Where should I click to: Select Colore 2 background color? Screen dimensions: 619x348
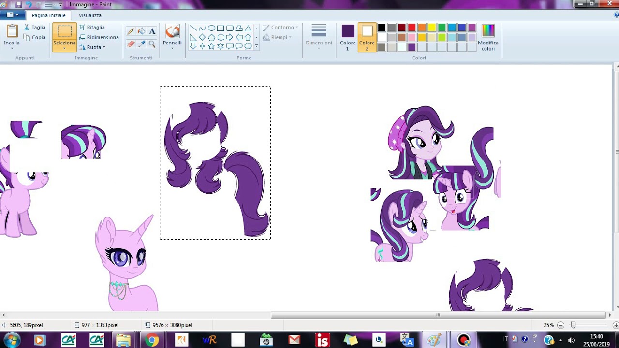click(367, 37)
